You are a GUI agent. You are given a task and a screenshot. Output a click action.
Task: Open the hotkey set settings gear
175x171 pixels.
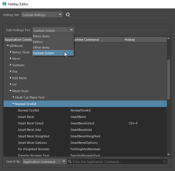tap(68, 15)
